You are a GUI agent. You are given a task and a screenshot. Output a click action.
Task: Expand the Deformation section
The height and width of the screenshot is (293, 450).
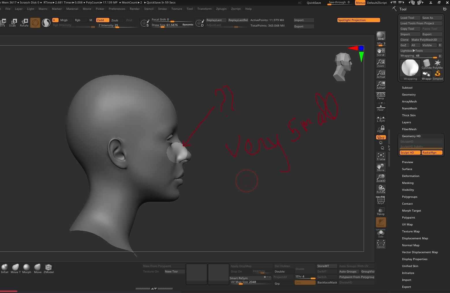coord(410,176)
